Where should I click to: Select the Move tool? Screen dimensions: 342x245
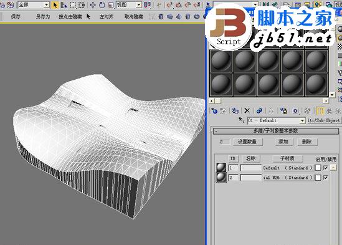[x=93, y=5]
